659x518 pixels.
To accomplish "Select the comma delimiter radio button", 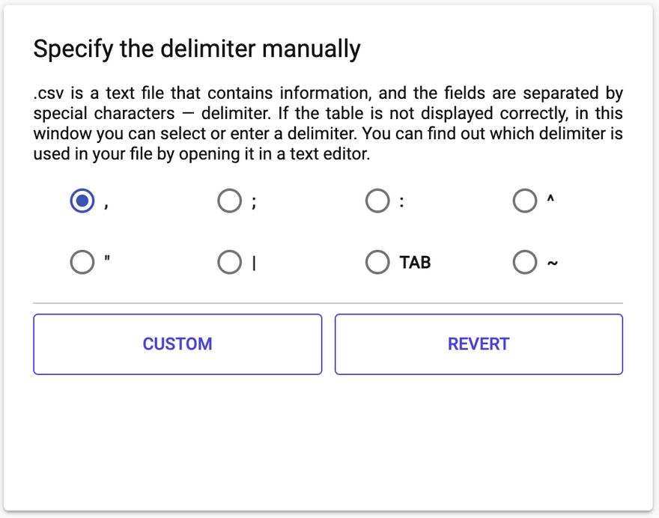I will pyautogui.click(x=82, y=201).
